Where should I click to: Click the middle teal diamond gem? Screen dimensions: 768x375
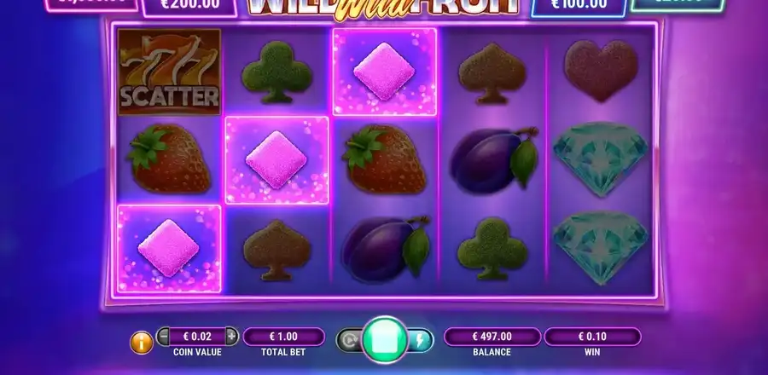click(601, 159)
